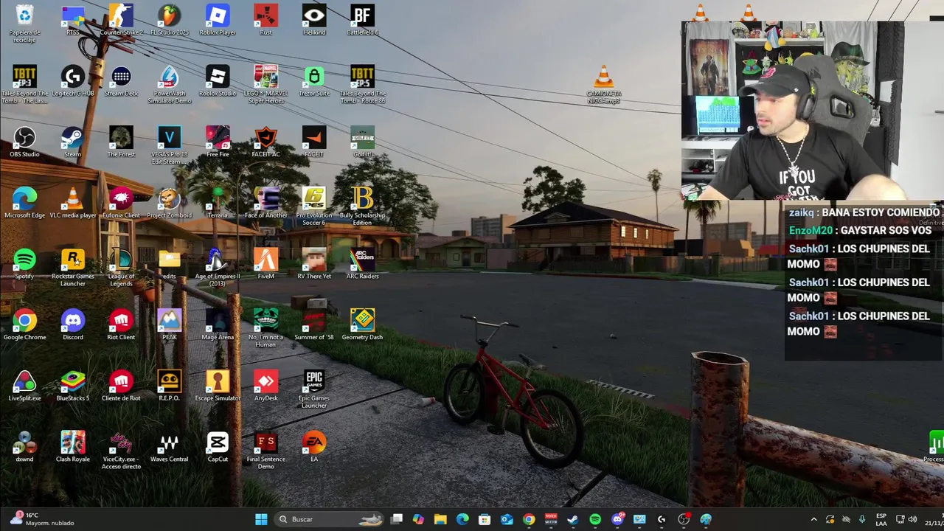Open Discord desktop shortcut
Image resolution: width=944 pixels, height=531 pixels.
pyautogui.click(x=72, y=326)
